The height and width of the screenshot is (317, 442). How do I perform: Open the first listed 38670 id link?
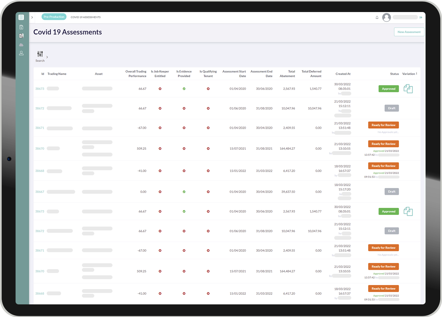(40, 149)
